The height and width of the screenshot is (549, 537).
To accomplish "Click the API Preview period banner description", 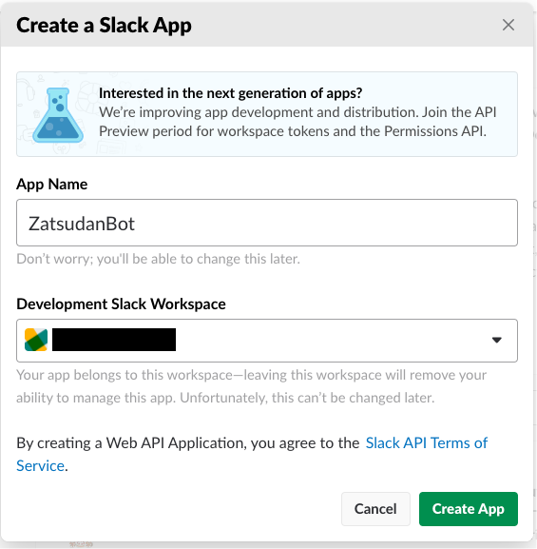I will point(297,122).
